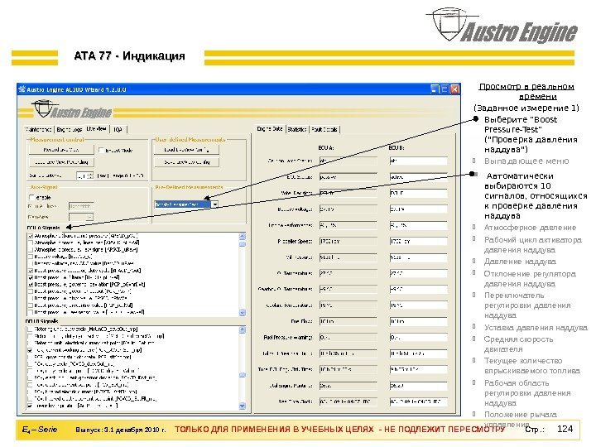Viewport: 596px width, 447px height.
Task: Switch to the Maintenance tab
Action: tap(39, 130)
